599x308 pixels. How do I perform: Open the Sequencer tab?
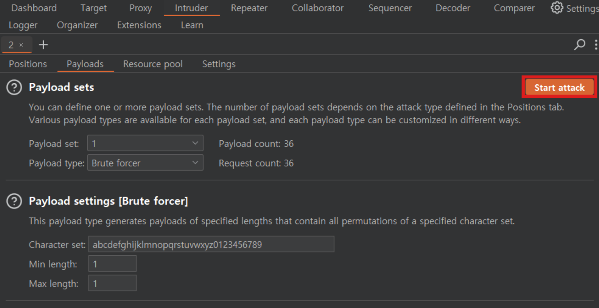click(x=390, y=8)
